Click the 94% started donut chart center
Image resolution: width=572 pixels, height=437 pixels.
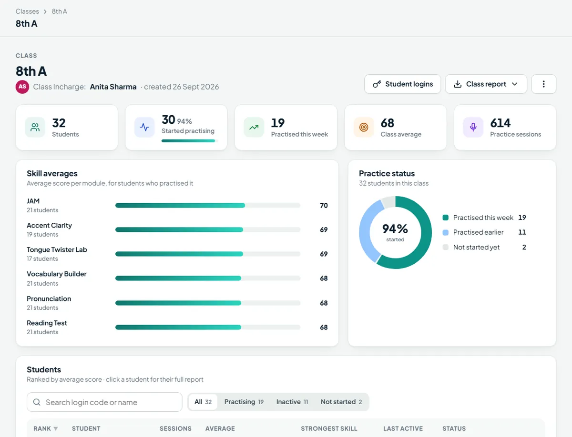[395, 232]
